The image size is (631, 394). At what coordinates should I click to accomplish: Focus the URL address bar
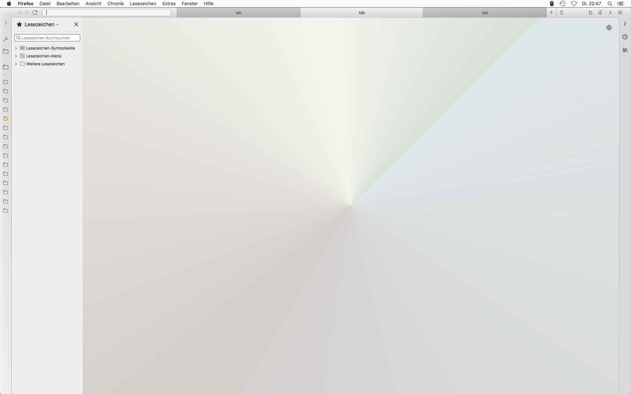[107, 12]
